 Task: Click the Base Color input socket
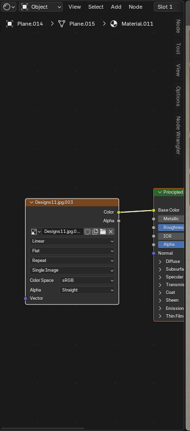(x=153, y=210)
